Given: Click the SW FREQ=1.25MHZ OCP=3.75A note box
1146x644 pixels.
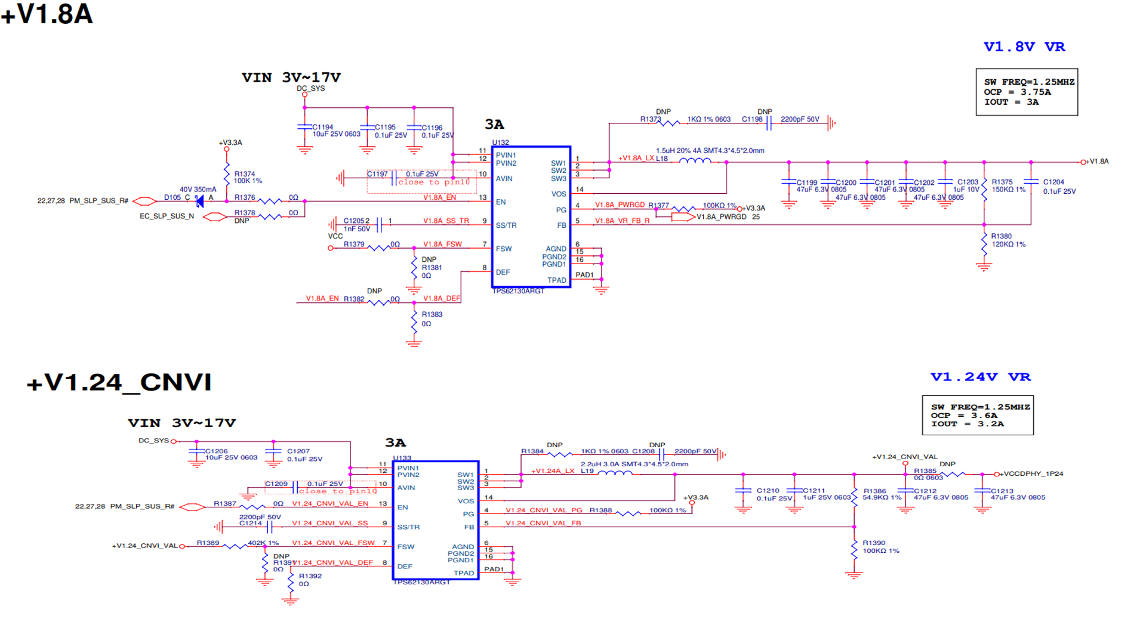Looking at the screenshot, I should pos(1027,92).
